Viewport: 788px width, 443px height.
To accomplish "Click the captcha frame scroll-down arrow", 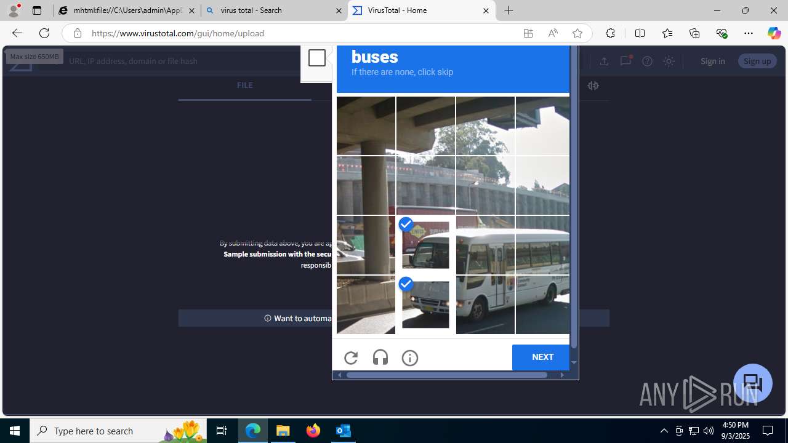I will coord(574,363).
